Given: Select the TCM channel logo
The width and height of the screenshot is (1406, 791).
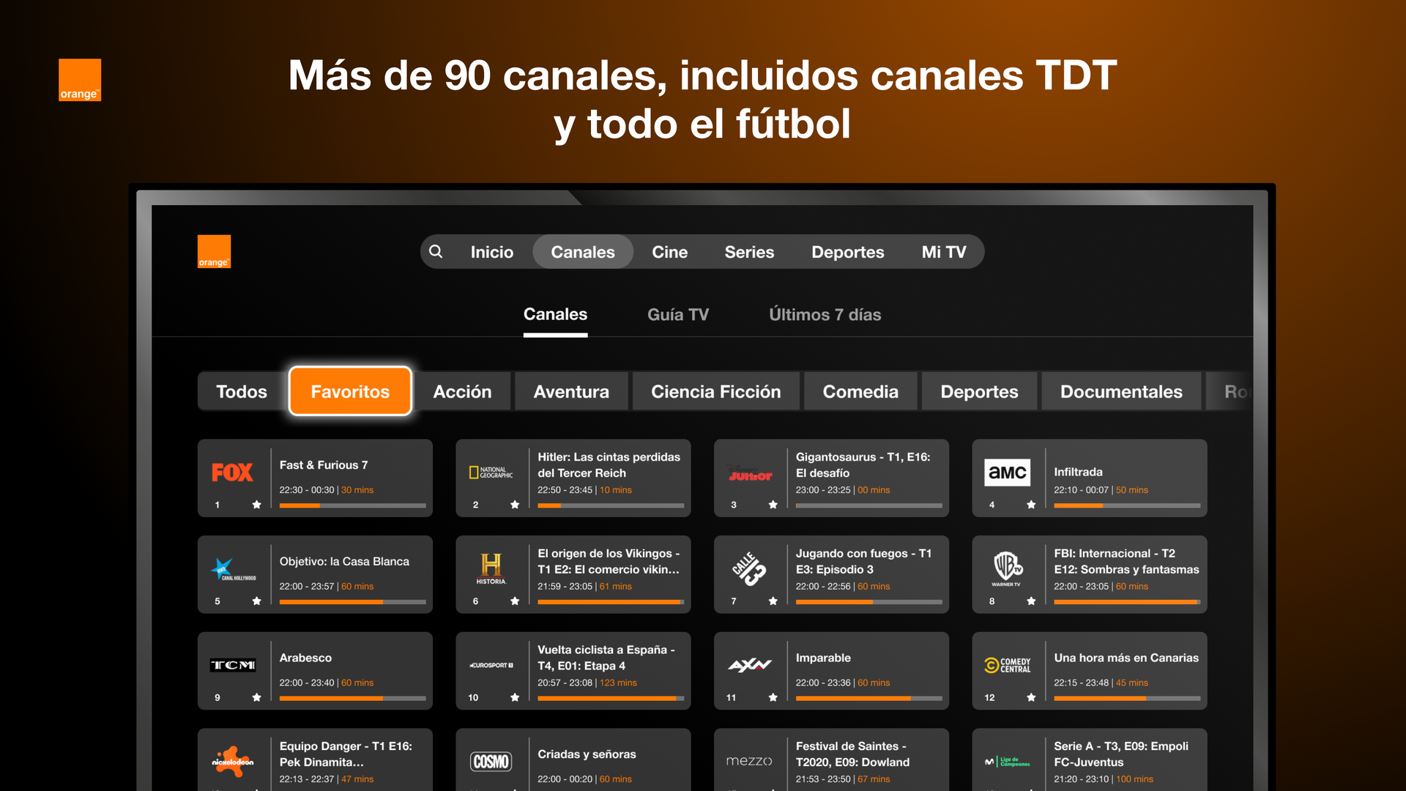Looking at the screenshot, I should tap(233, 665).
